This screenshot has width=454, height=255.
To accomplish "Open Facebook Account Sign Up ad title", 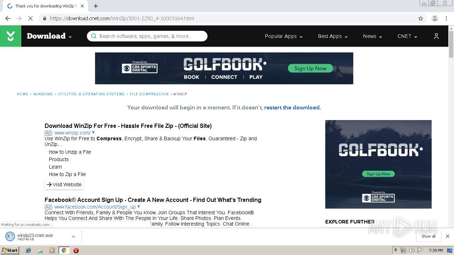I will click(153, 200).
